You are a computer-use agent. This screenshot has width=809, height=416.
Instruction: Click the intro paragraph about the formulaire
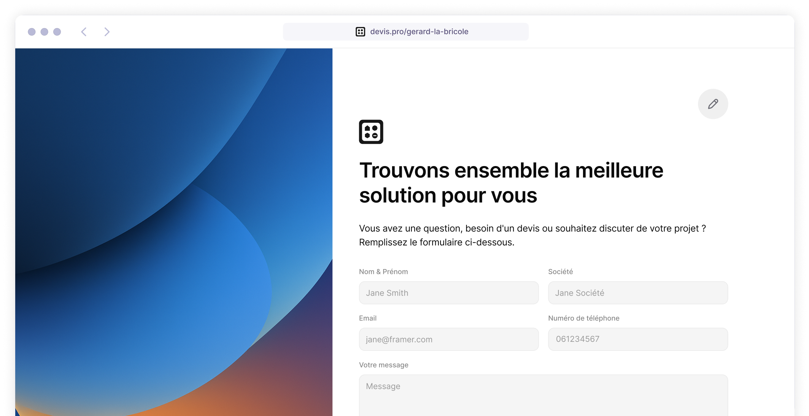click(x=532, y=235)
